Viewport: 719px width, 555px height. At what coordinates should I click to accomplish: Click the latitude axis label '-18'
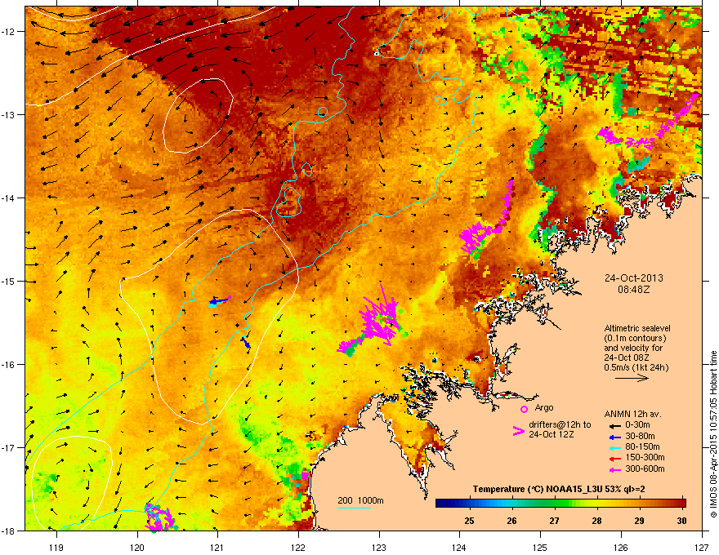point(8,531)
